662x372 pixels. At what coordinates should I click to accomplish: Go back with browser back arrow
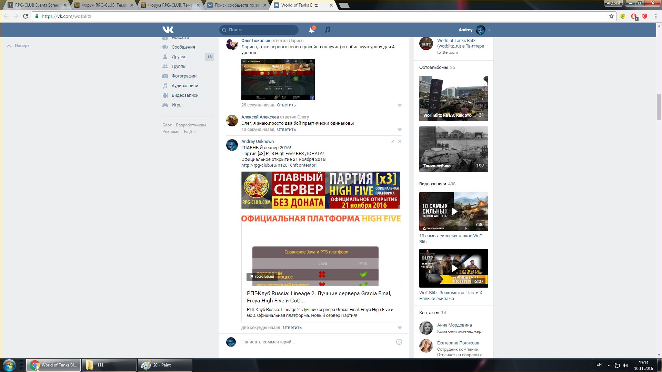[6, 16]
